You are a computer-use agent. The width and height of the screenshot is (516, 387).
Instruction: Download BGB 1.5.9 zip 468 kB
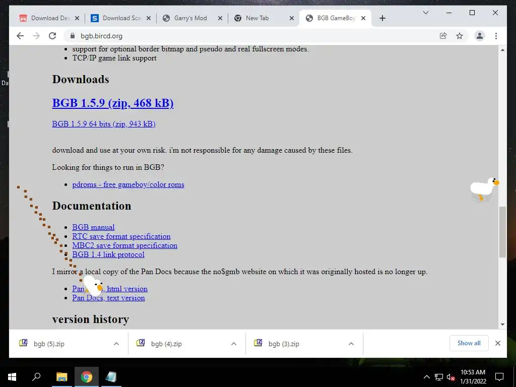(112, 103)
